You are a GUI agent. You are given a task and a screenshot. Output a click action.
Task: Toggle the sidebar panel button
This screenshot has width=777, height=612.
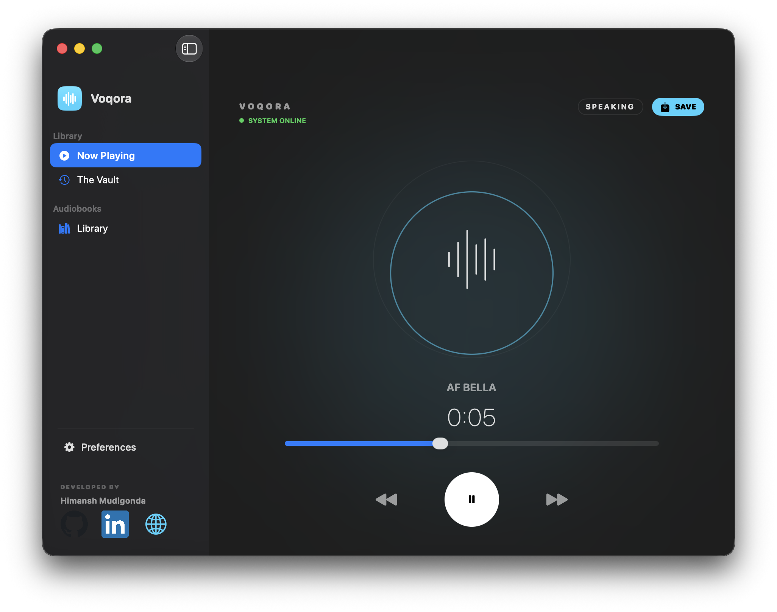pyautogui.click(x=189, y=48)
